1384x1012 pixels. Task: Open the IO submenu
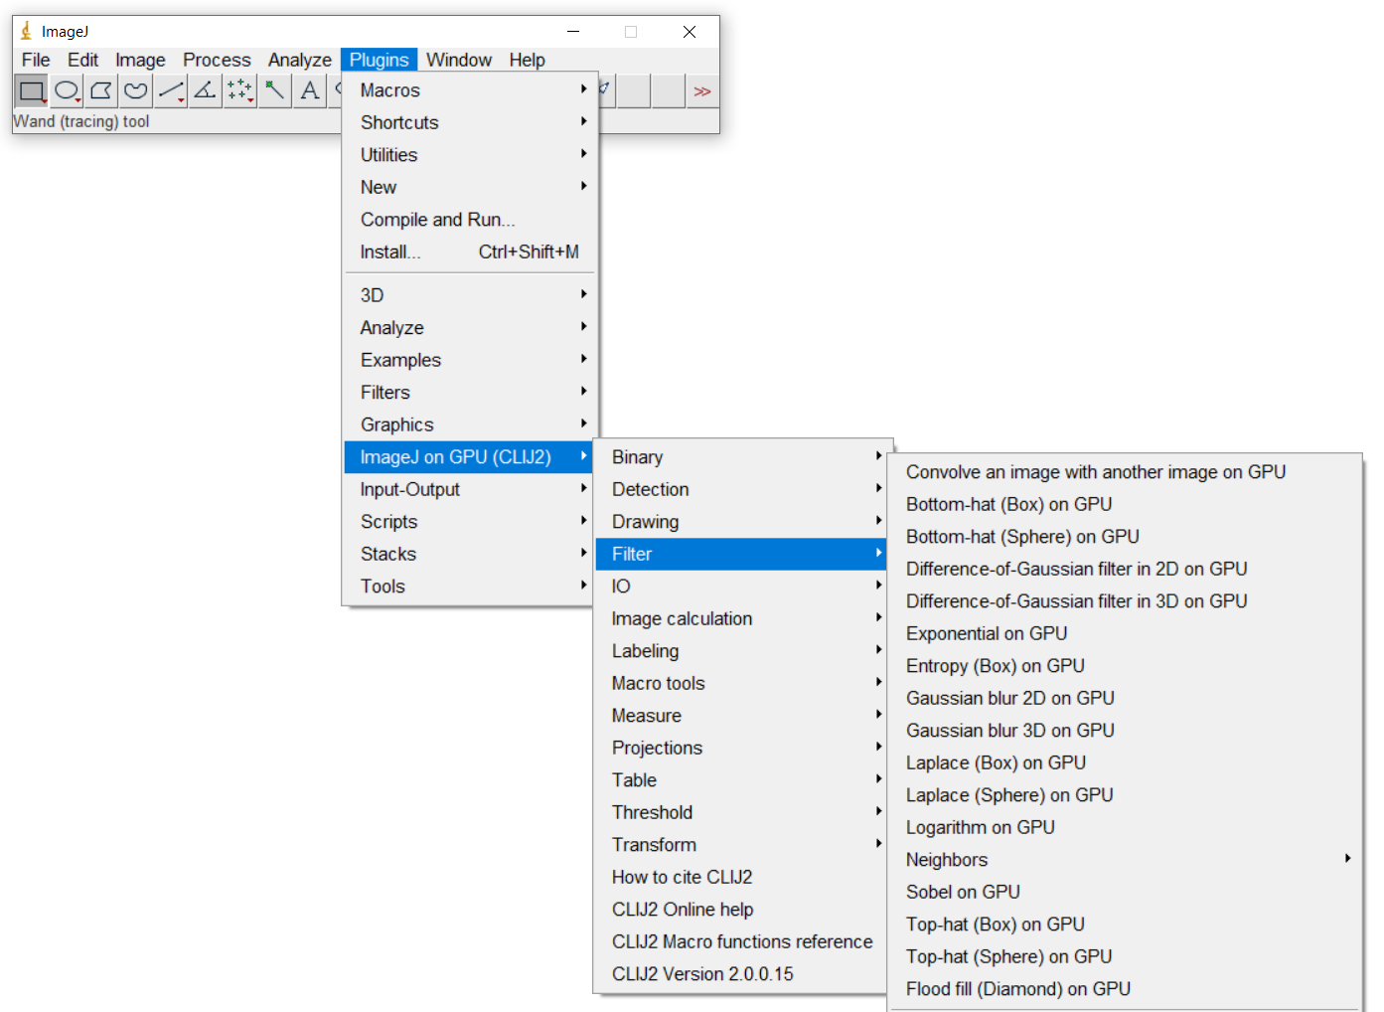click(740, 587)
